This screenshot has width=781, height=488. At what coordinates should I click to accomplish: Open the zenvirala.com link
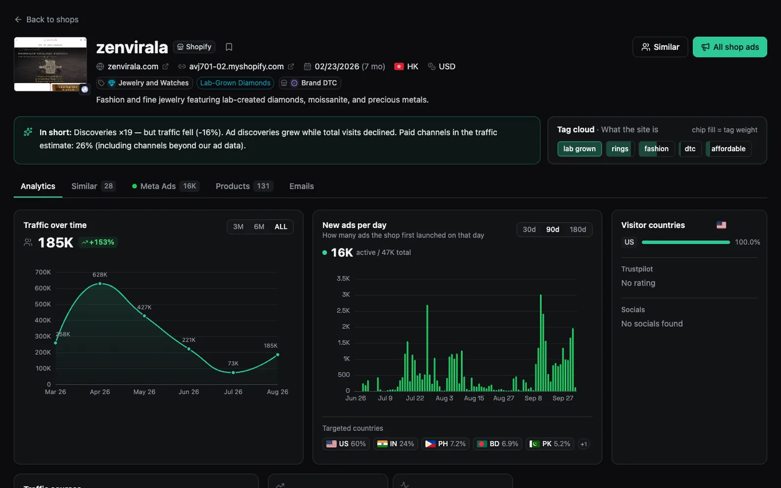133,66
